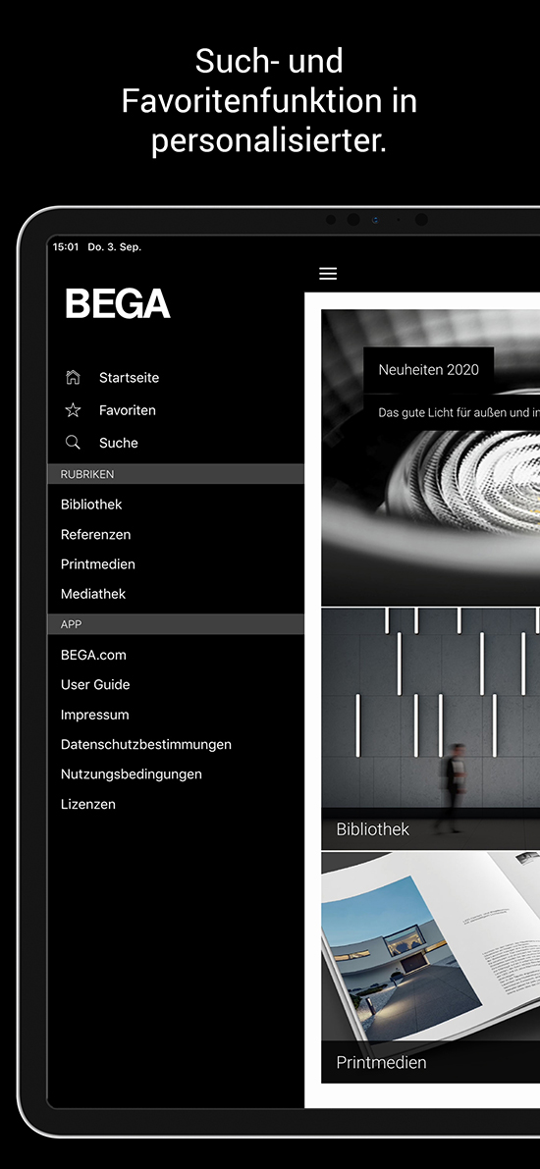Select Suche in the sidebar
The image size is (540, 1169).
click(x=119, y=443)
